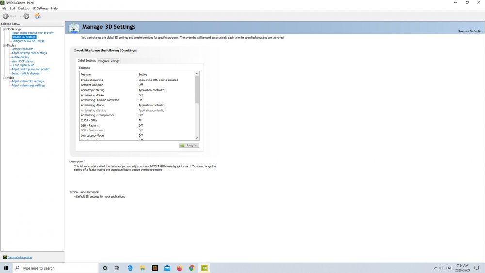Open Task View icon
This screenshot has width=485, height=273.
[x=117, y=268]
